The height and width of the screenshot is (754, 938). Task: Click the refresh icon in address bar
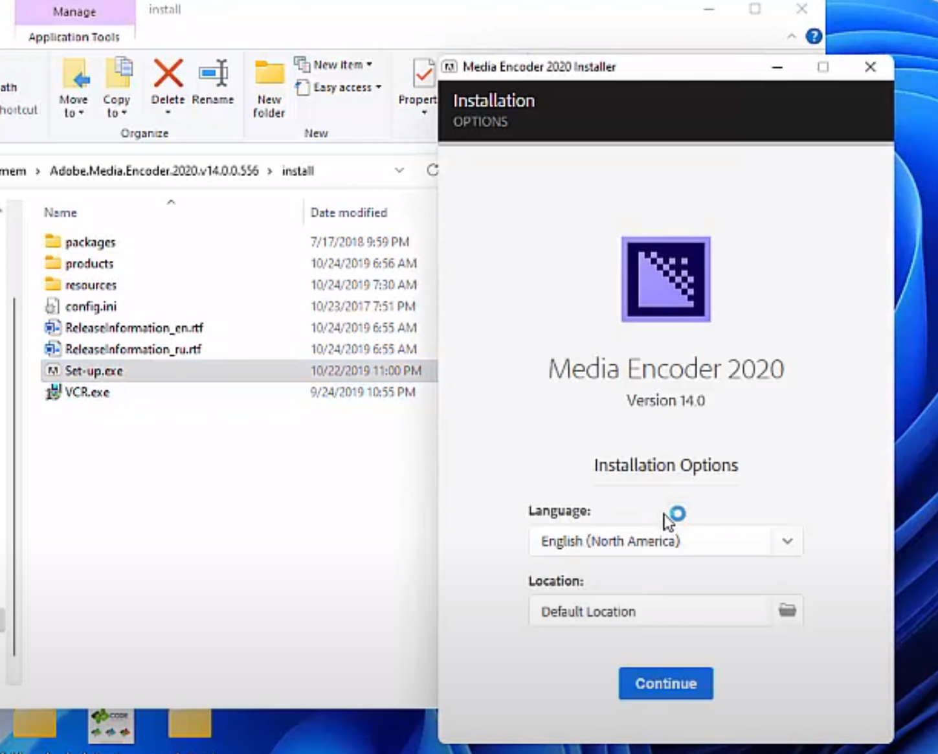pos(432,170)
